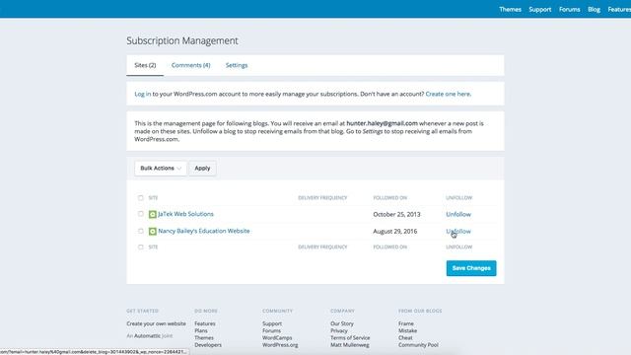Open footer Frame blog link
Image resolution: width=631 pixels, height=355 pixels.
[406, 323]
